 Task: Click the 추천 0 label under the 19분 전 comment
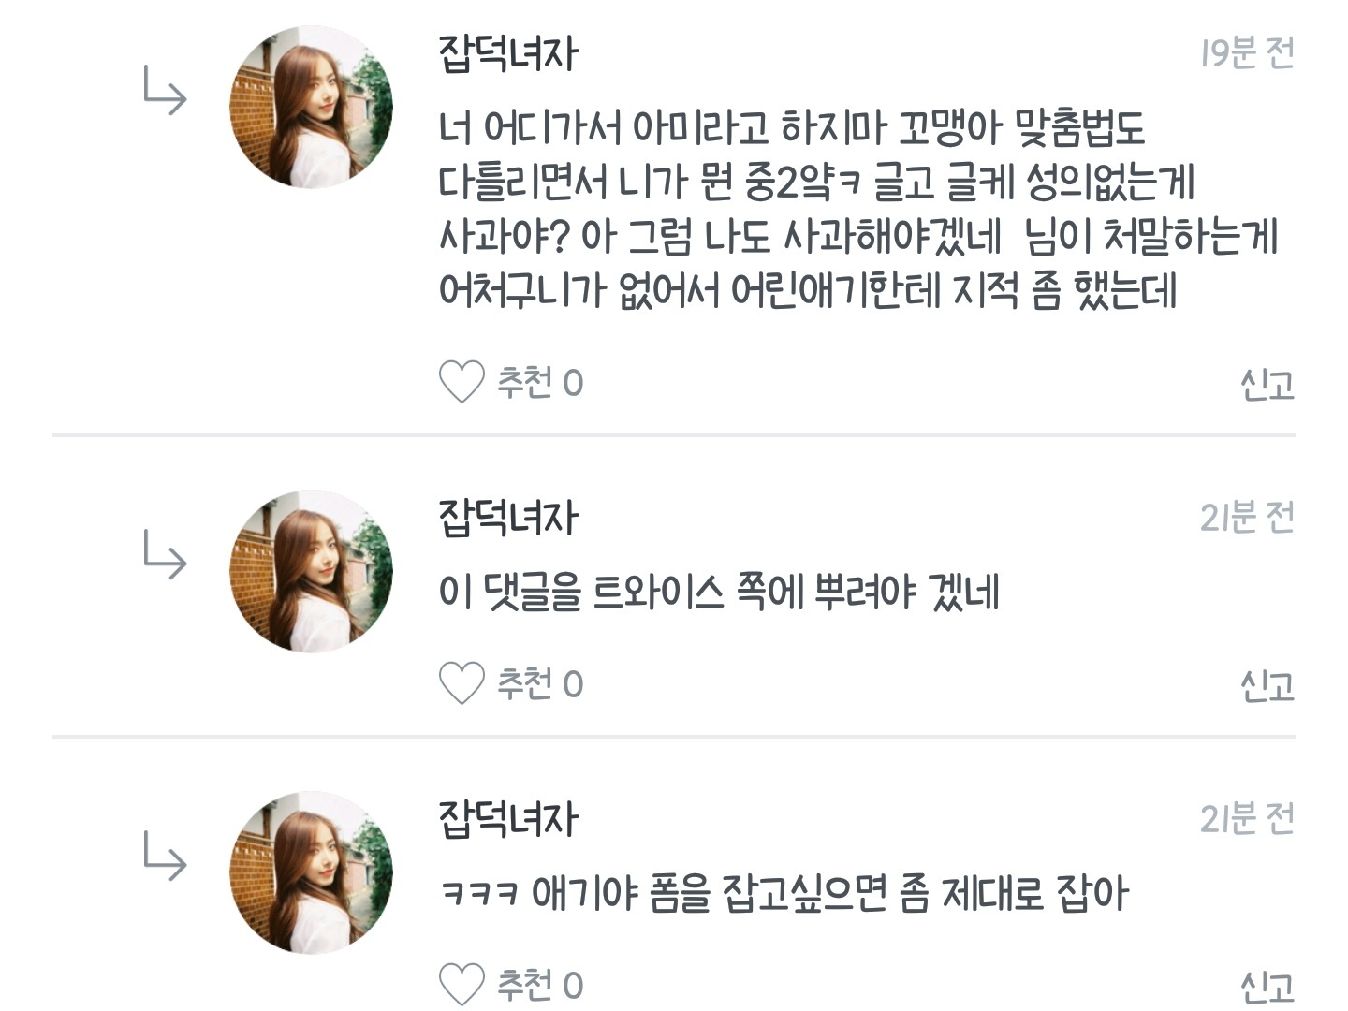[x=540, y=383]
